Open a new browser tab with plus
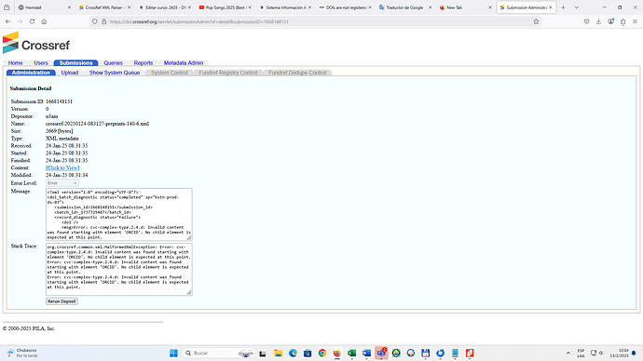643x361 pixels. [x=563, y=7]
